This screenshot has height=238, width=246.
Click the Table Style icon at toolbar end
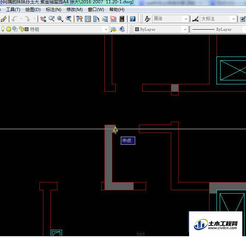(243, 19)
